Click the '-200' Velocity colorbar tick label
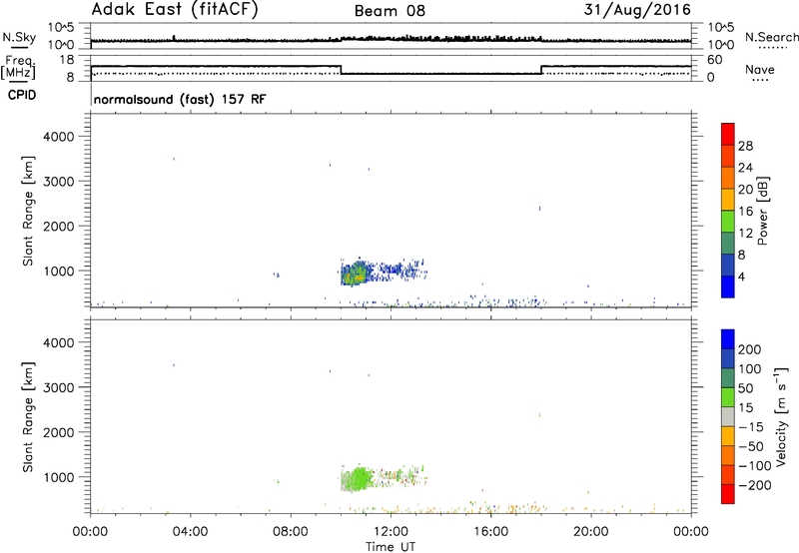799x553 pixels. tap(755, 485)
